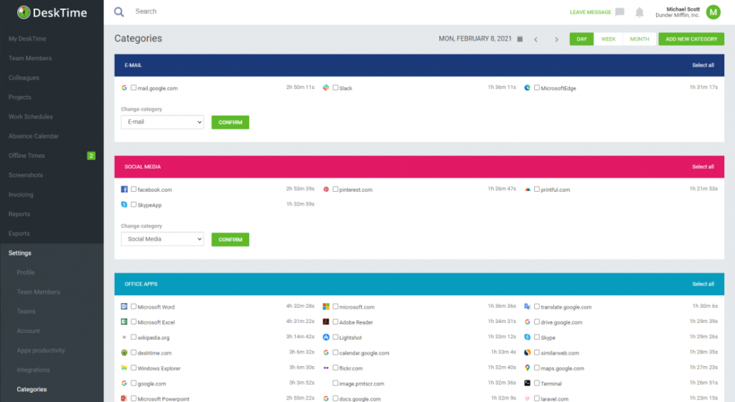Viewport: 735px width, 402px height.
Task: Check the Microsoft Word checkbox
Action: click(134, 307)
